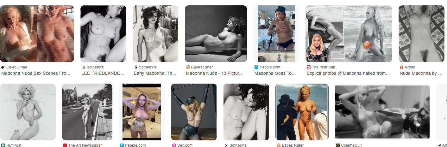Image resolution: width=447 pixels, height=147 pixels.
Task: Click the People.com favicon in top row
Action: pyautogui.click(x=256, y=67)
